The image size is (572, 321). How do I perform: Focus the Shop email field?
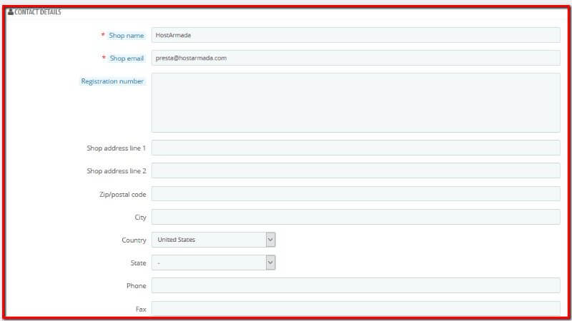click(355, 58)
